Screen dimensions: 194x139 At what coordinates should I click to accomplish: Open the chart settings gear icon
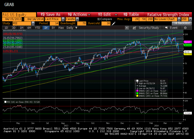pos(185,28)
